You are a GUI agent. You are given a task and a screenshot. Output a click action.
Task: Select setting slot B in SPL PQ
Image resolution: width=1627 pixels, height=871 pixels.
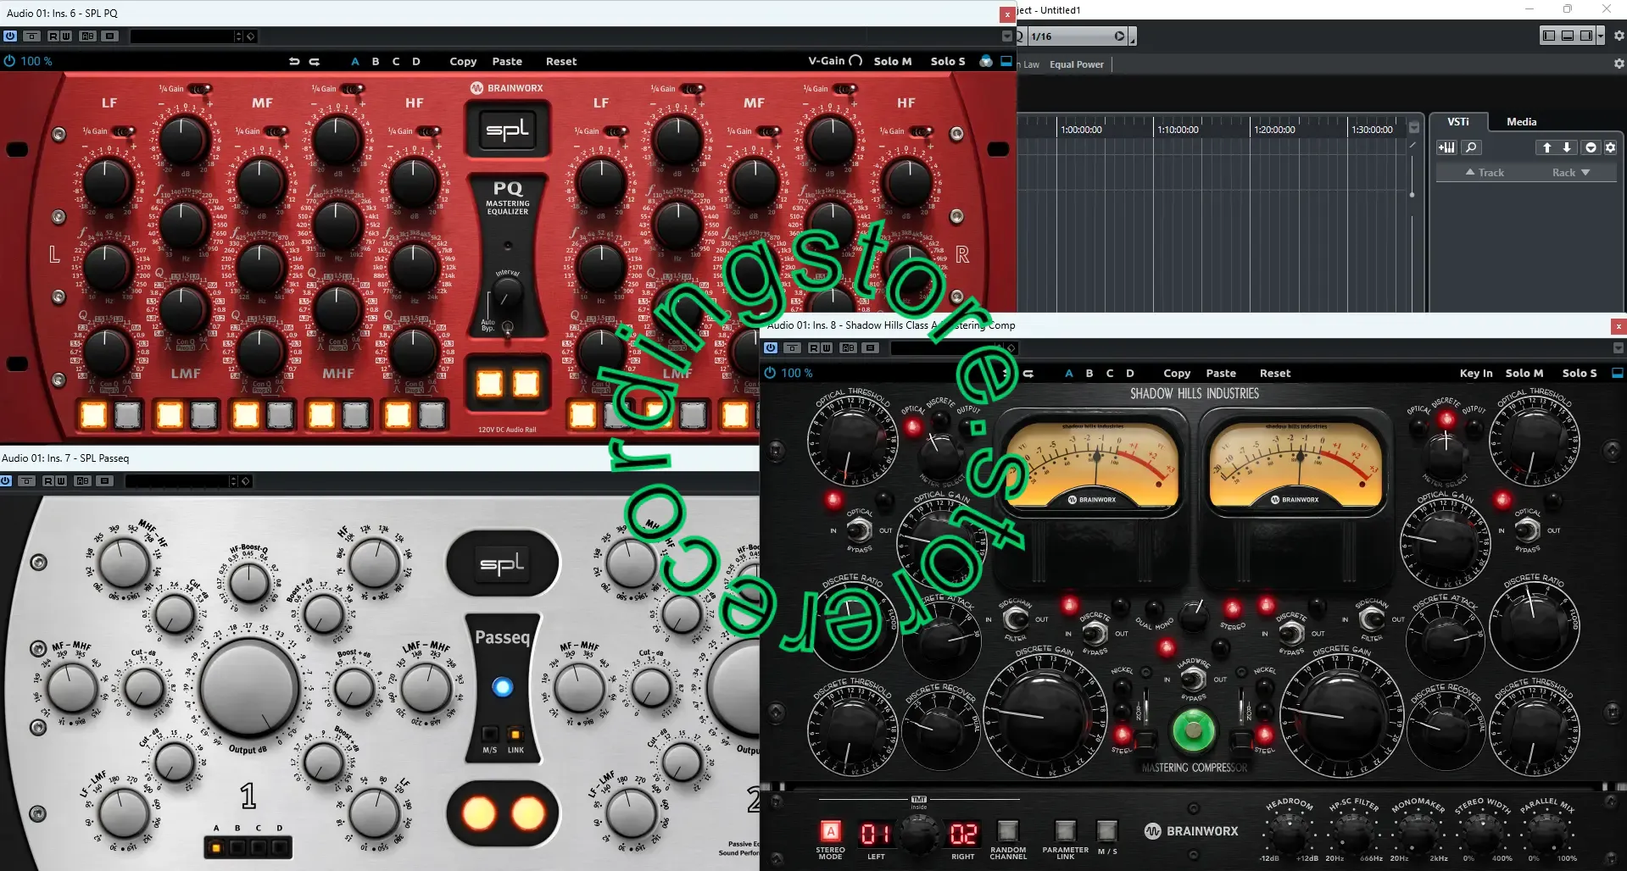pos(376,61)
